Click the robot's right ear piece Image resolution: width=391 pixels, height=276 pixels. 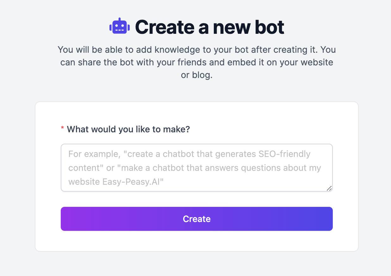pos(129,27)
